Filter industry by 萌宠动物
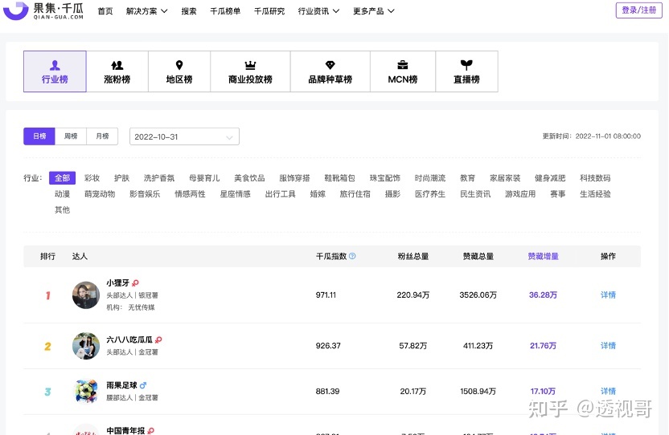Viewport: 669px width, 435px height. coord(100,194)
